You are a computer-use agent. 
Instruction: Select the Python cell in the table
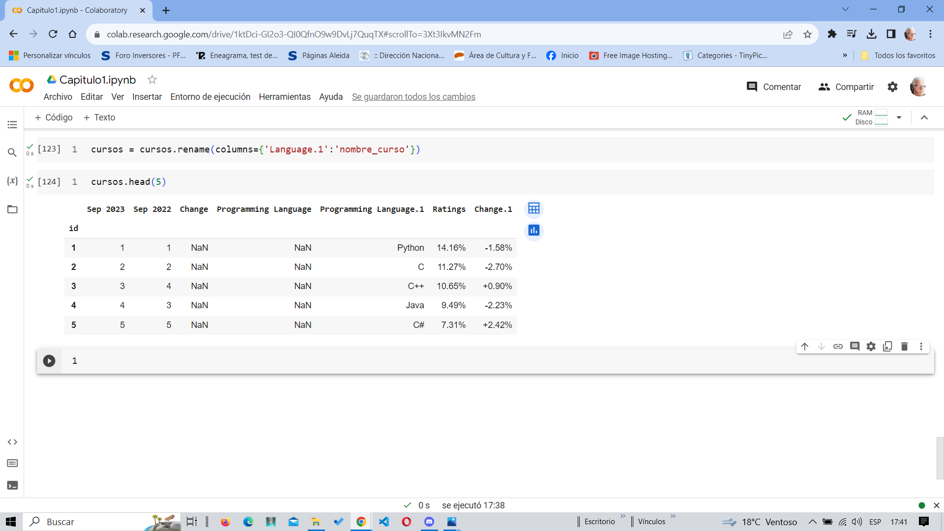411,248
